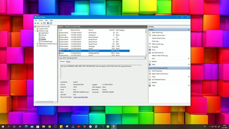This screenshot has width=229, height=129.
Task: Open Forwarded Events in the tree
Action: point(47,42)
